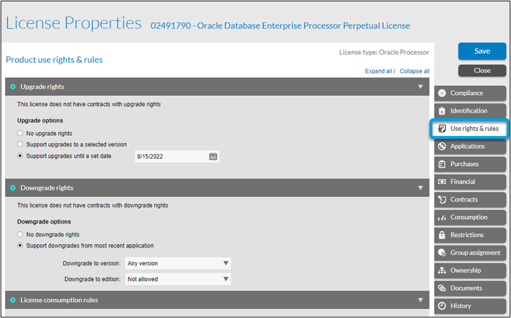
Task: Click the 'Downgrade options' heading text
Action: point(44,222)
